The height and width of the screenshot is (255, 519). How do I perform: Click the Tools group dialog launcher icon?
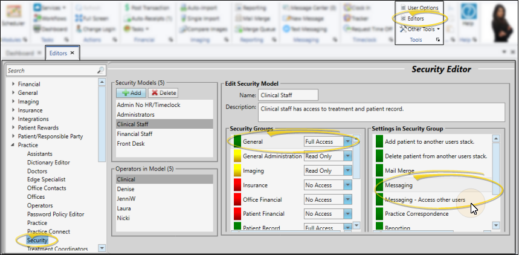[x=437, y=39]
